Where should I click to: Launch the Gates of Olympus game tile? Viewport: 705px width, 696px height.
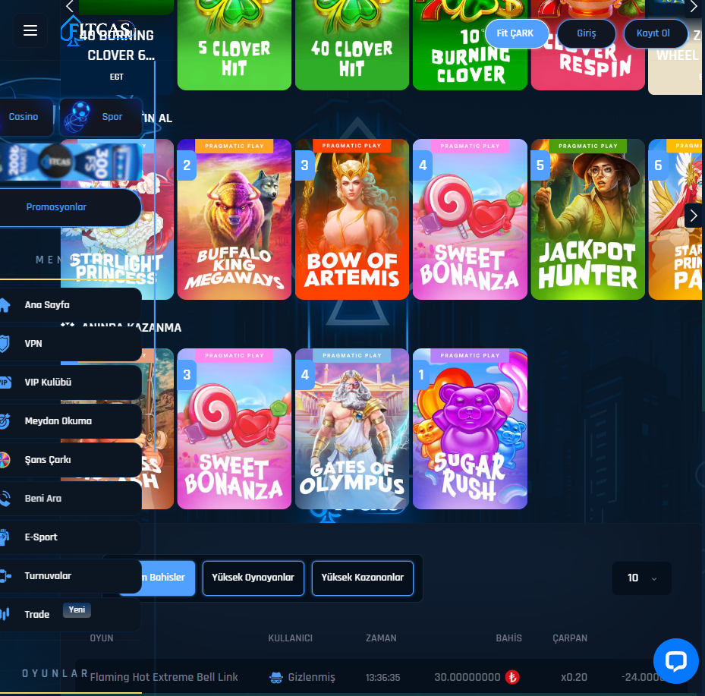tap(352, 429)
